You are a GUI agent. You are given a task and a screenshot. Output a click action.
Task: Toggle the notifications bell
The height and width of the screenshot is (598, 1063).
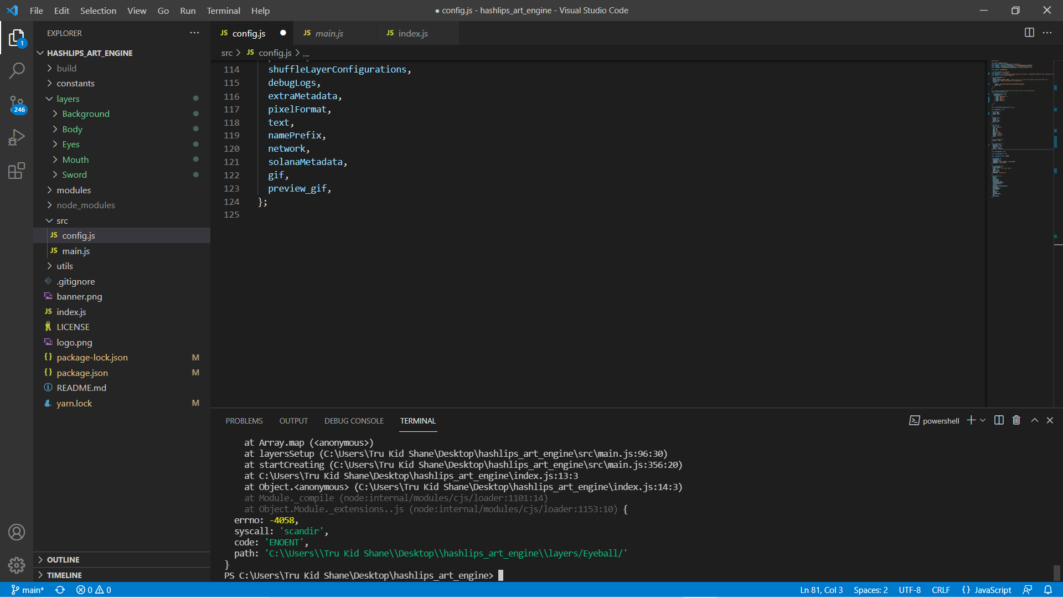[x=1049, y=590]
